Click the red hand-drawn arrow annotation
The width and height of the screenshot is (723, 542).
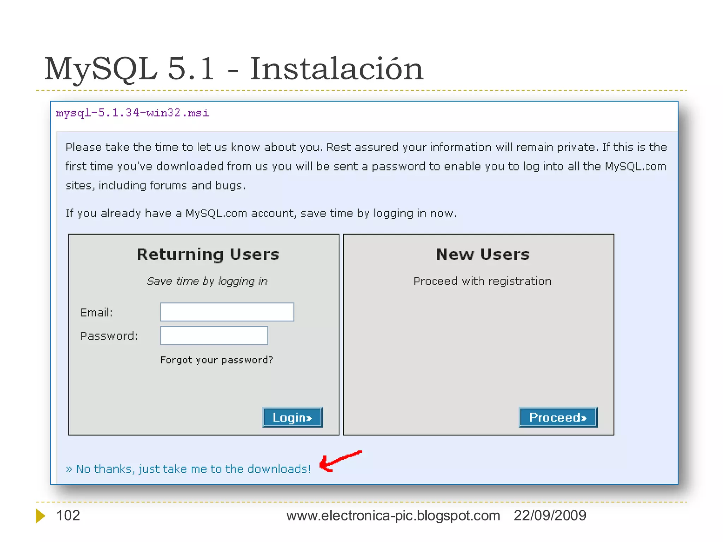pos(339,460)
